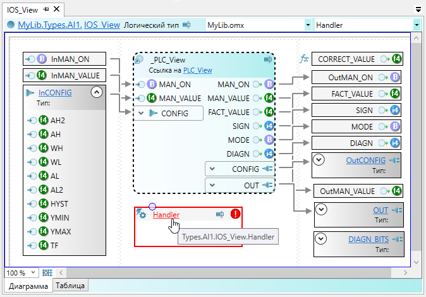Screen dimensions: 426x297
Task: Collapse the InCONFIG parameter list
Action: point(97,92)
